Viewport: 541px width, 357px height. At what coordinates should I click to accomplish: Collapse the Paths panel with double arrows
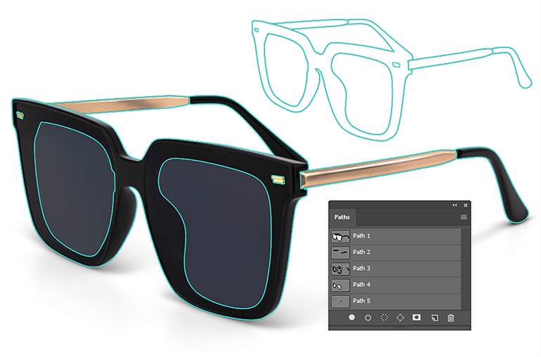click(455, 205)
